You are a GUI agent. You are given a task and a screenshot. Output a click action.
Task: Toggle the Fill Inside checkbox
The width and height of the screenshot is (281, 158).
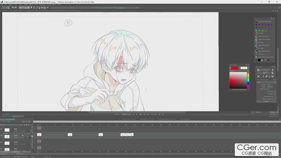[x=275, y=91]
